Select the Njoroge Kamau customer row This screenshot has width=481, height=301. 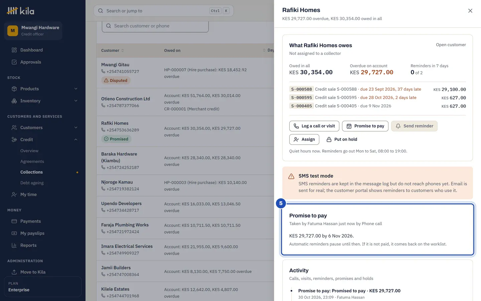click(185, 185)
